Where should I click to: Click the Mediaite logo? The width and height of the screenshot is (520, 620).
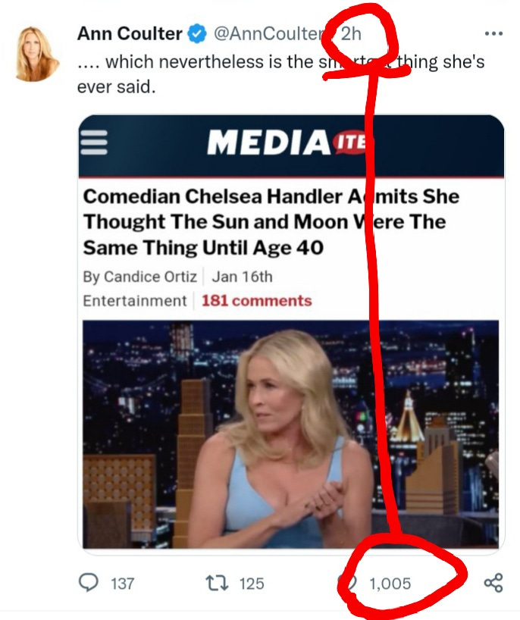click(289, 142)
